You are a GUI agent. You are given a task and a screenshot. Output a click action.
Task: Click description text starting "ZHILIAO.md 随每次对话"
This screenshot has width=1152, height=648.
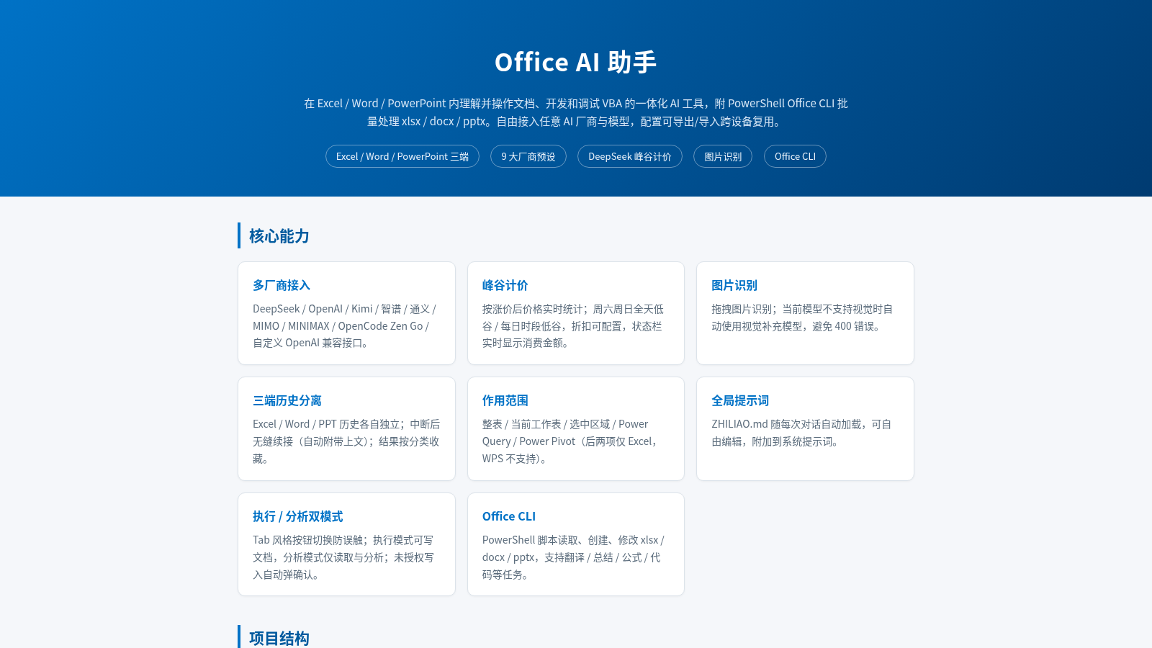click(x=801, y=433)
